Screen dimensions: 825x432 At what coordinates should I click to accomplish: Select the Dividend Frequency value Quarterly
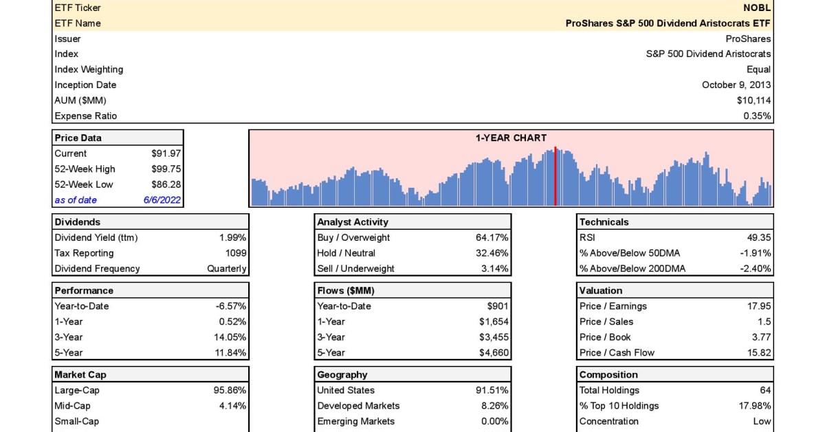[227, 268]
